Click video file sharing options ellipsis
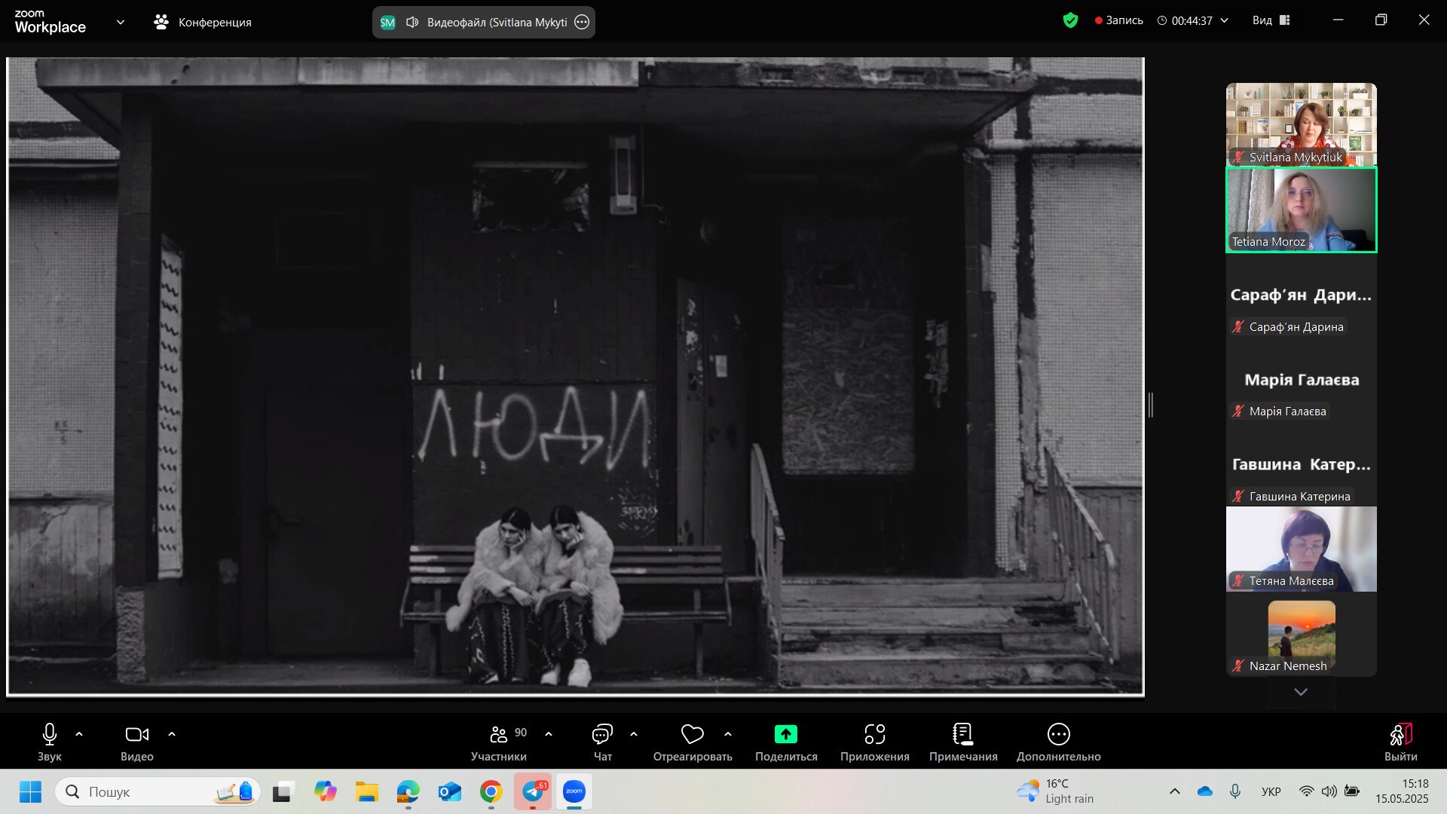Screen dimensions: 1447x814 [582, 22]
